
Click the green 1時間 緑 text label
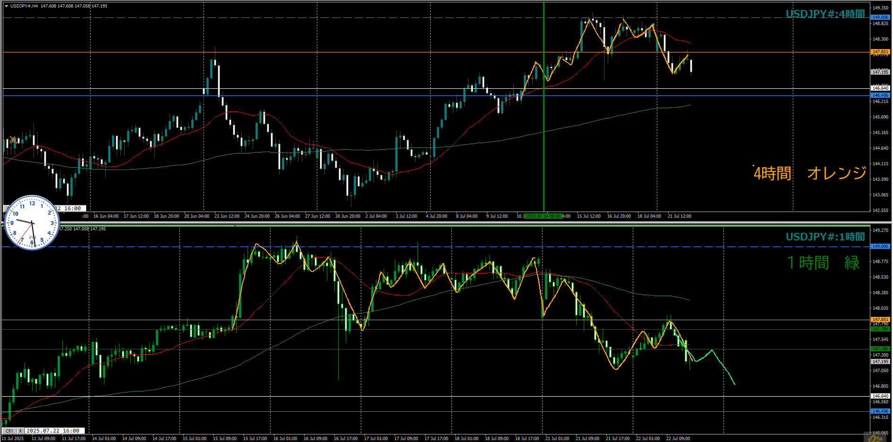823,263
